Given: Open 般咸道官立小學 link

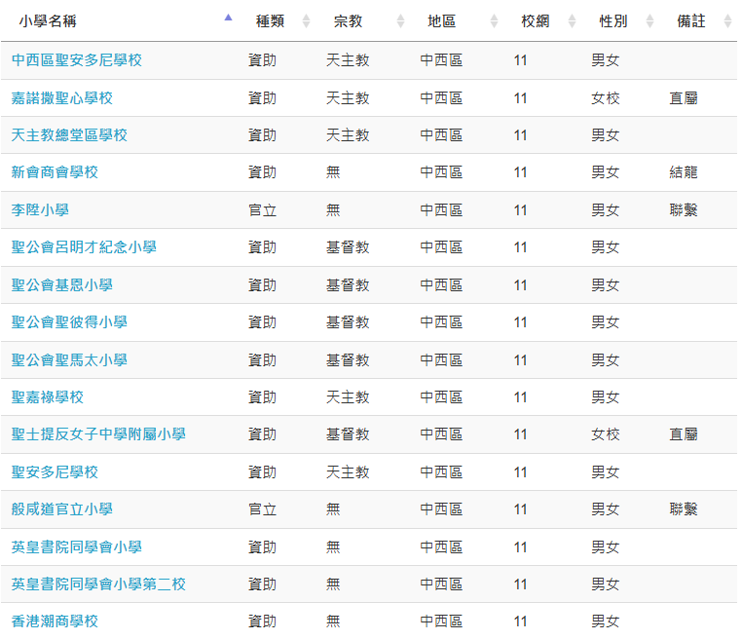Looking at the screenshot, I should (x=62, y=509).
